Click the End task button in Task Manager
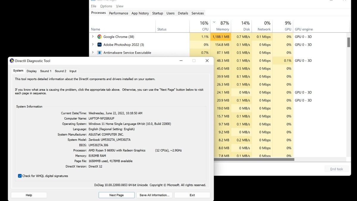The image size is (357, 201). [x=336, y=169]
